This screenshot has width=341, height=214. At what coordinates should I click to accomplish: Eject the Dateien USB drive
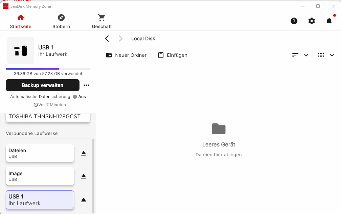(x=84, y=153)
